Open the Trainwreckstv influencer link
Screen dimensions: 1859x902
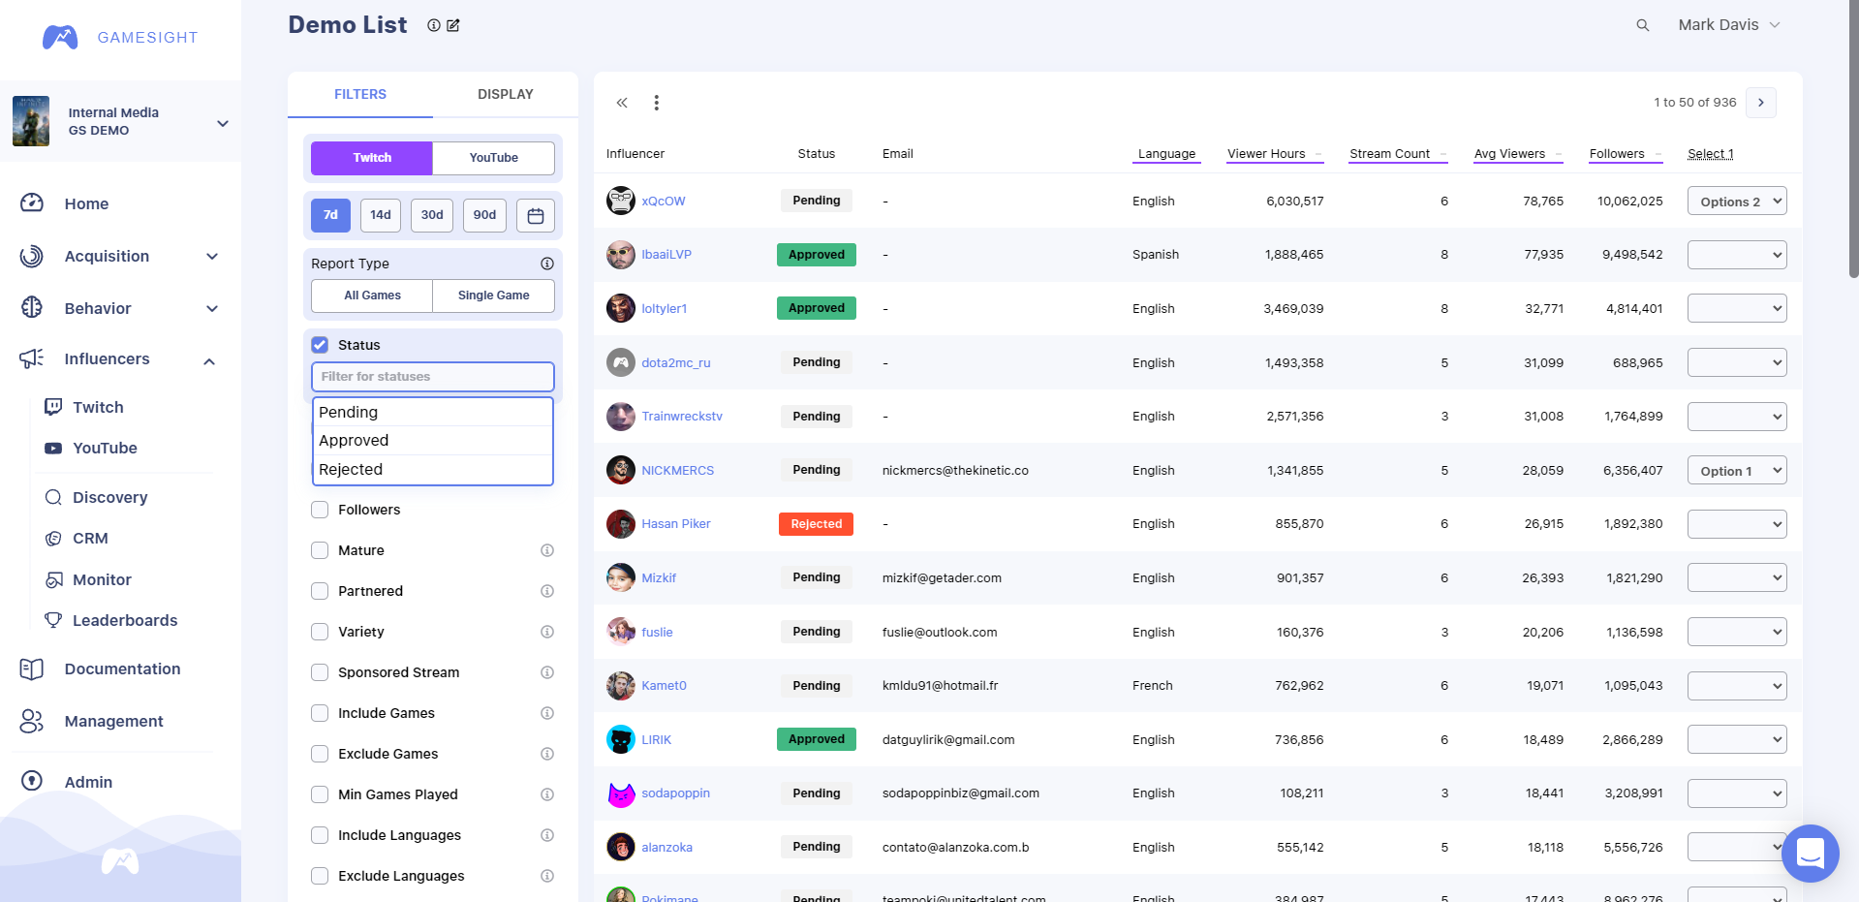(x=682, y=417)
